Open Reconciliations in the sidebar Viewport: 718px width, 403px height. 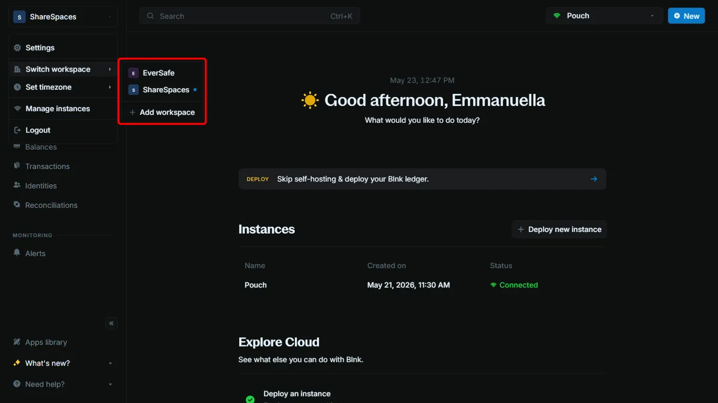click(51, 205)
